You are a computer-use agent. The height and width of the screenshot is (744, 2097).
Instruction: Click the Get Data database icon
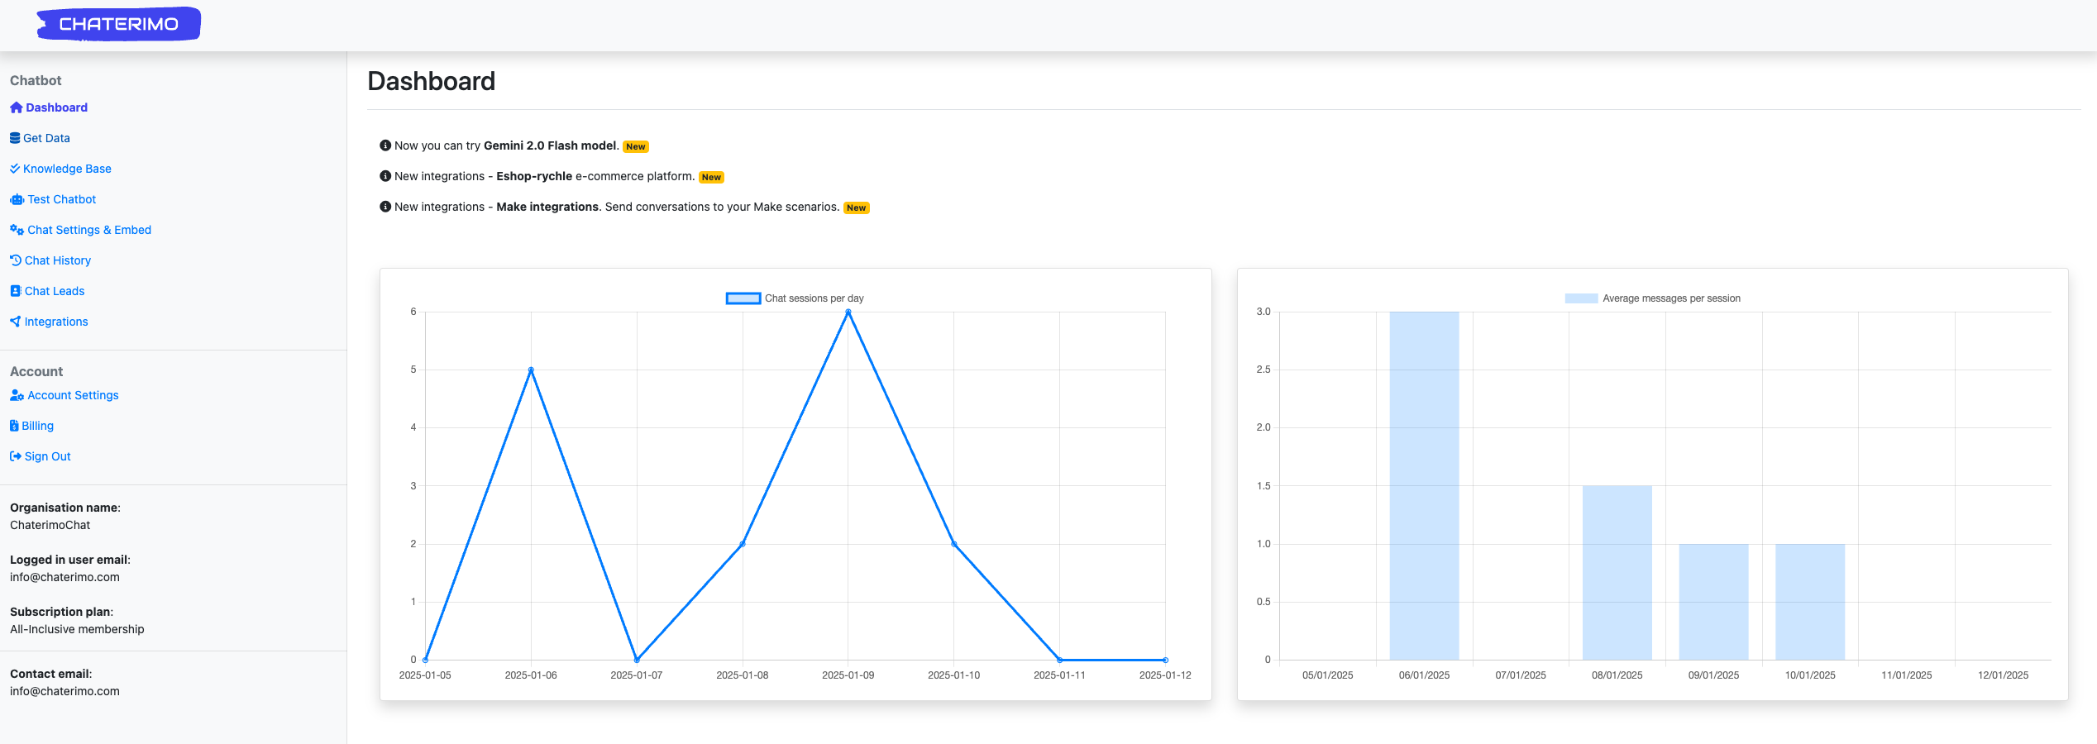[x=15, y=138]
